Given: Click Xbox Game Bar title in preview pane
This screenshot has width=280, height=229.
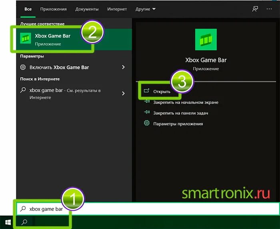Looking at the screenshot, I should (x=206, y=60).
